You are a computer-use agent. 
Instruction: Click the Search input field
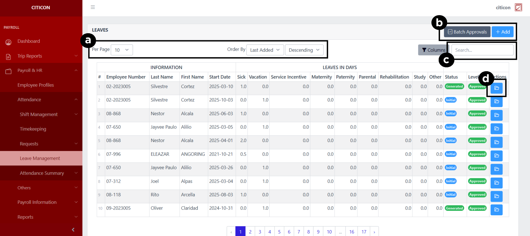[482, 50]
